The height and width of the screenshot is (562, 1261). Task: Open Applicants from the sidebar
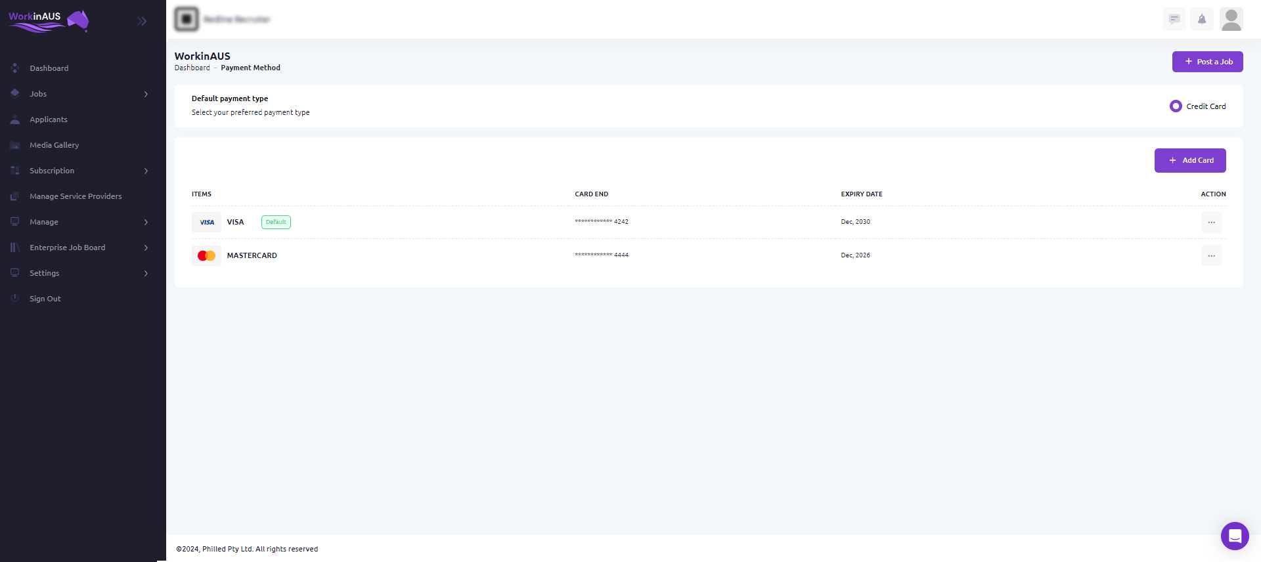[x=49, y=119]
